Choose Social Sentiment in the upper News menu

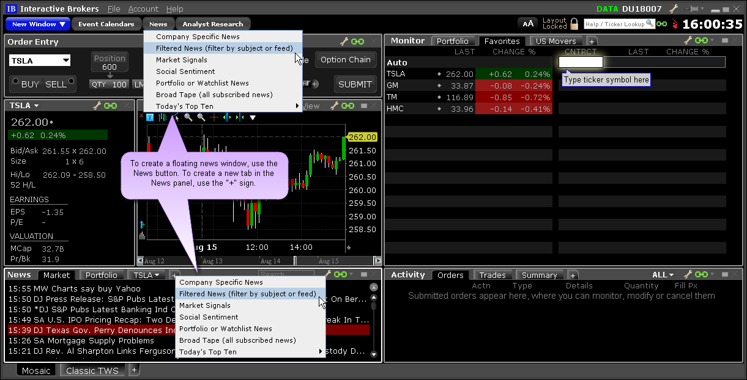tap(223, 71)
